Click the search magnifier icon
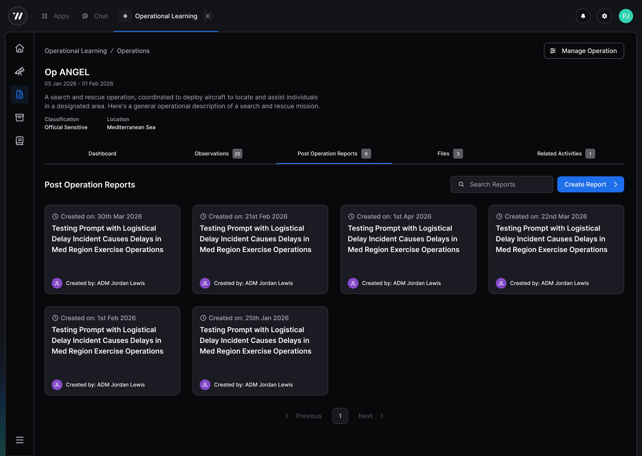 (461, 184)
